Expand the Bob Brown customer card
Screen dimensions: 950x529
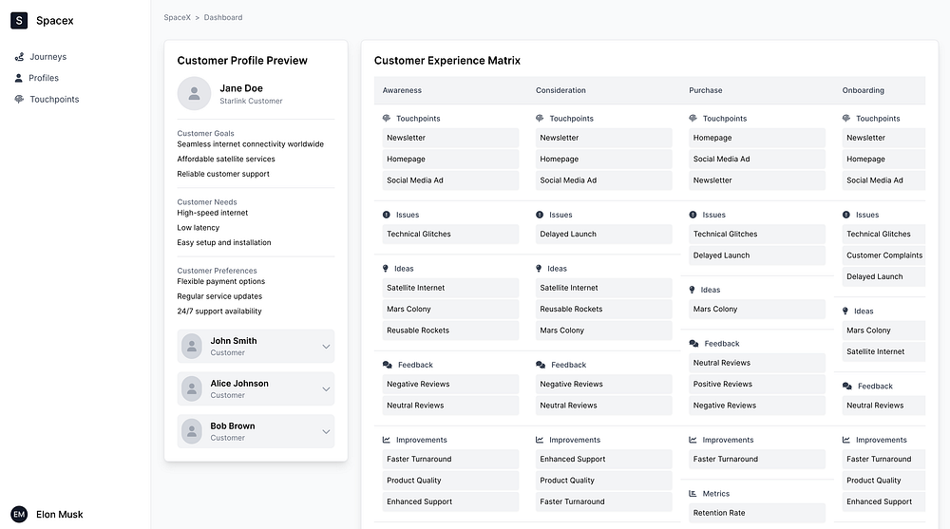click(x=326, y=431)
